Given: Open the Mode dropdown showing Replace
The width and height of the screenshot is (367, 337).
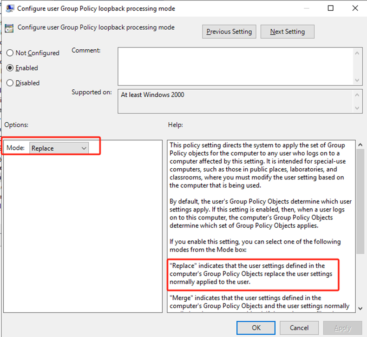Looking at the screenshot, I should click(x=59, y=148).
